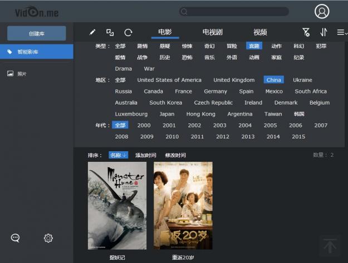
Task: Filter by genre Drama
Action: coord(124,69)
